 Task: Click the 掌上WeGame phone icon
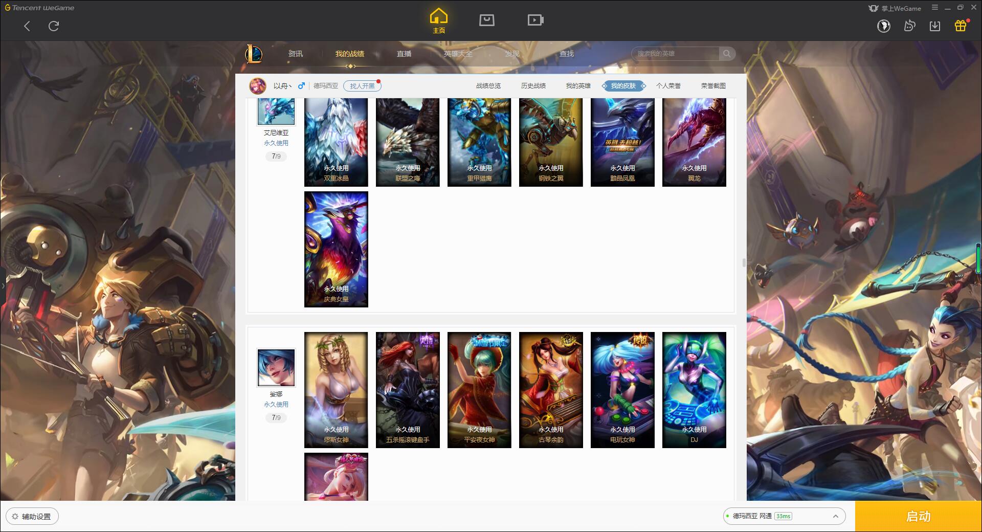pyautogui.click(x=874, y=8)
